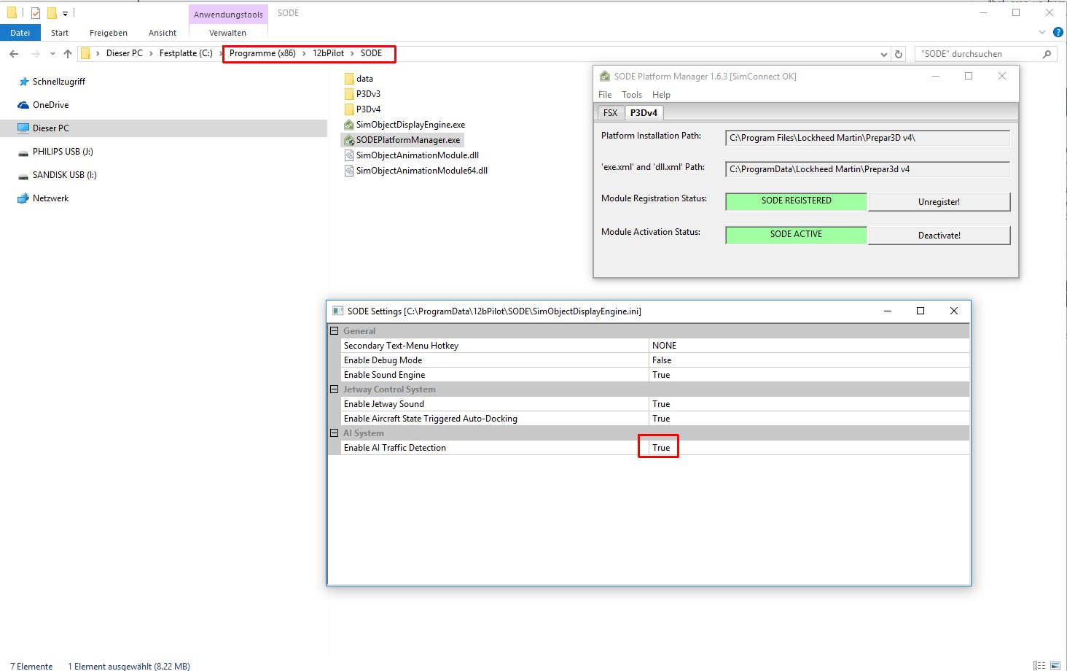Collapse the General settings section
Viewport: 1067px width, 671px height.
(x=335, y=331)
